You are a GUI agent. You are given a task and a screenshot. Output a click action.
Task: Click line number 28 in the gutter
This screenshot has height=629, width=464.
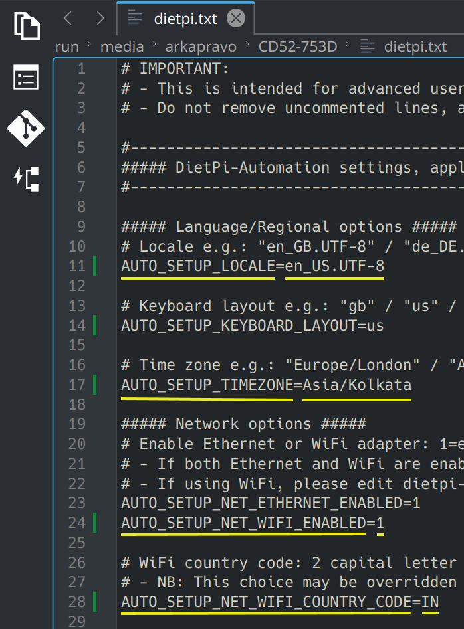(77, 602)
